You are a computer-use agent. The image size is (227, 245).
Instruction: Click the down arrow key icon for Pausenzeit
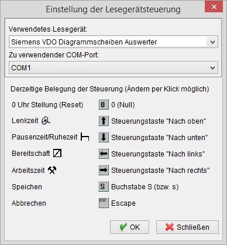click(104, 138)
